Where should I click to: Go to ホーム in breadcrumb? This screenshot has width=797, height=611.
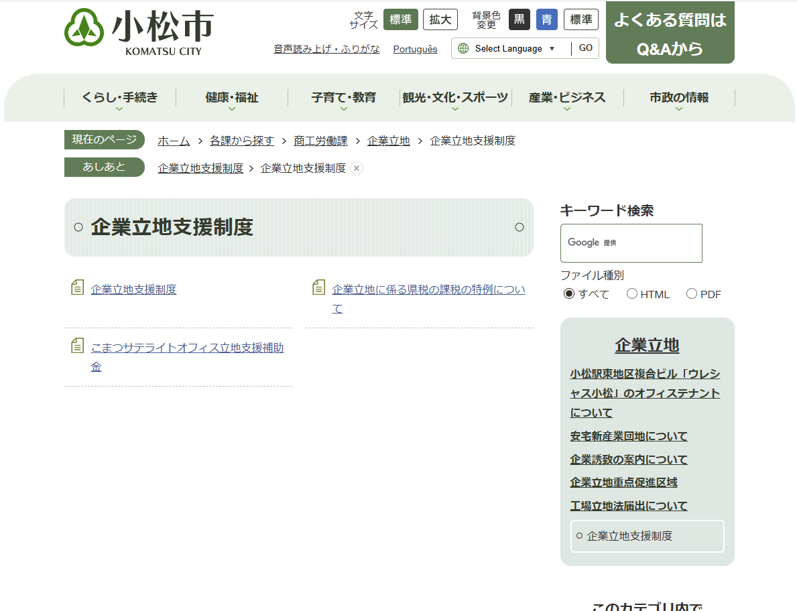tap(174, 141)
